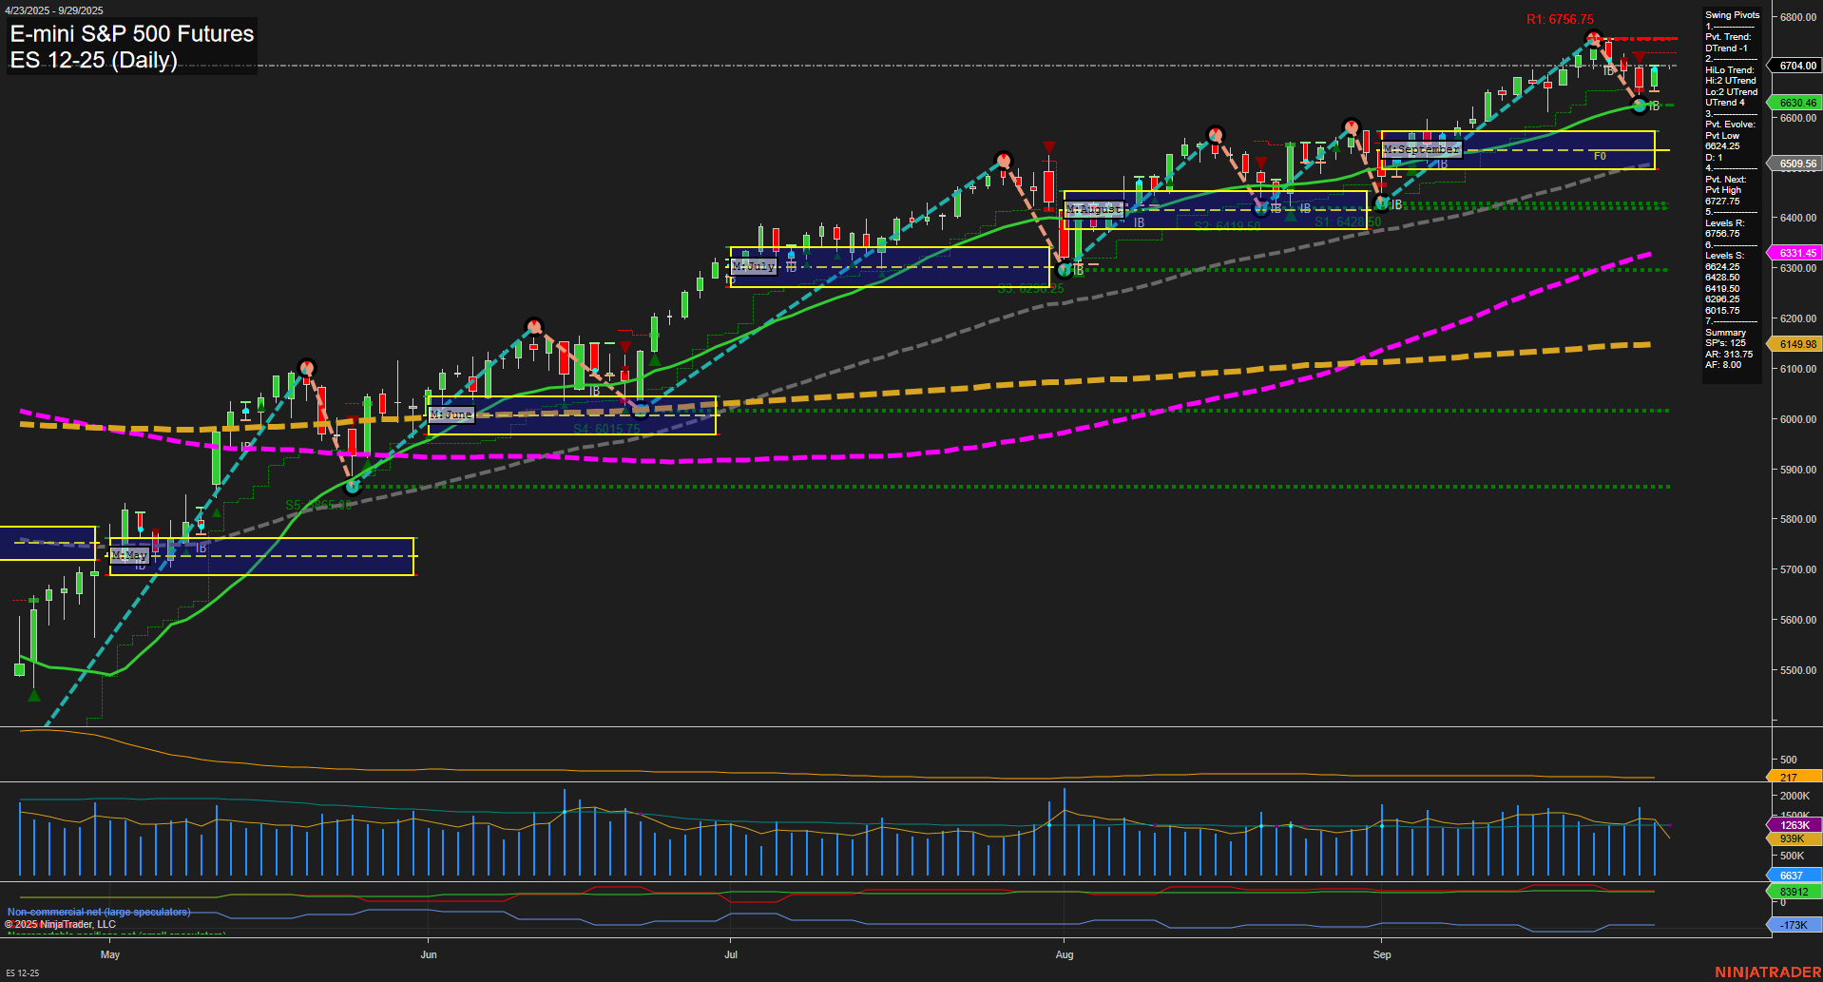This screenshot has height=982, width=1823.
Task: Click the E-mini S&P 500 Futures chart title
Action: click(130, 34)
